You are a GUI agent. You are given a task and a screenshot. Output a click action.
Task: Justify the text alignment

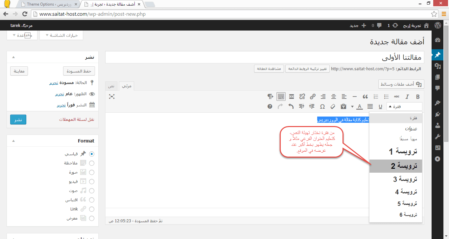[370, 106]
